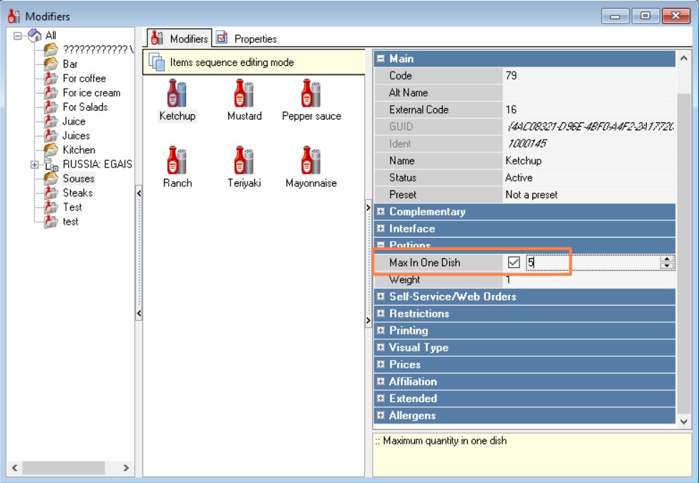Click the Modifiers window title icon

click(x=14, y=16)
